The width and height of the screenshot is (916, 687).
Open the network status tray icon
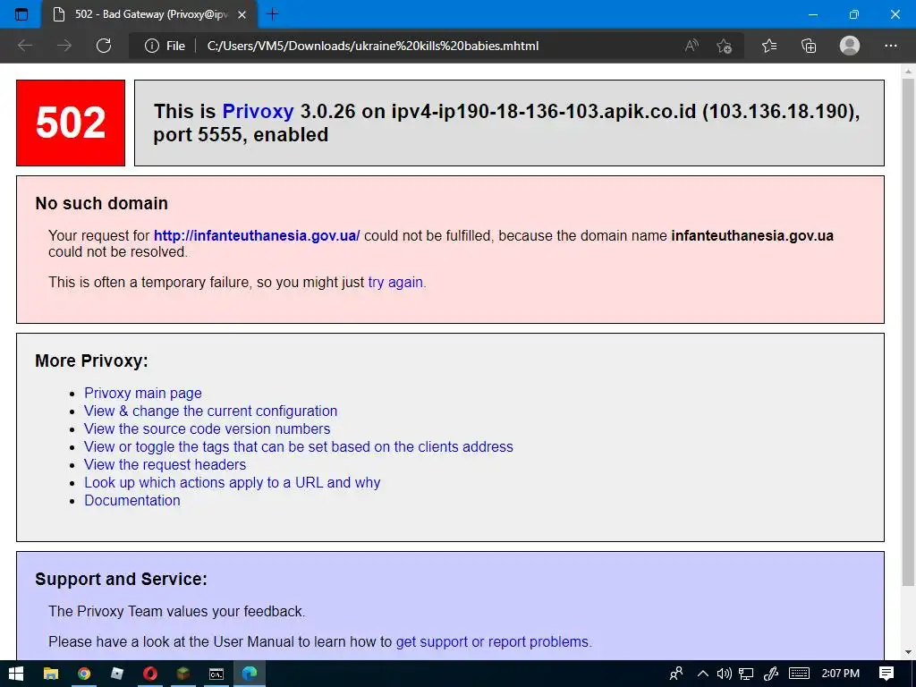click(x=746, y=674)
